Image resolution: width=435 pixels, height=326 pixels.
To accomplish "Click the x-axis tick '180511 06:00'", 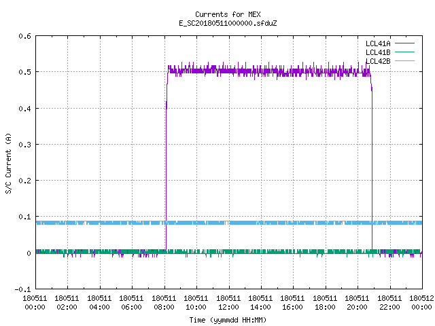I will click(131, 303).
